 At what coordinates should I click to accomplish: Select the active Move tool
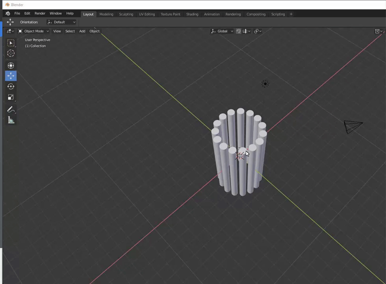(x=11, y=76)
